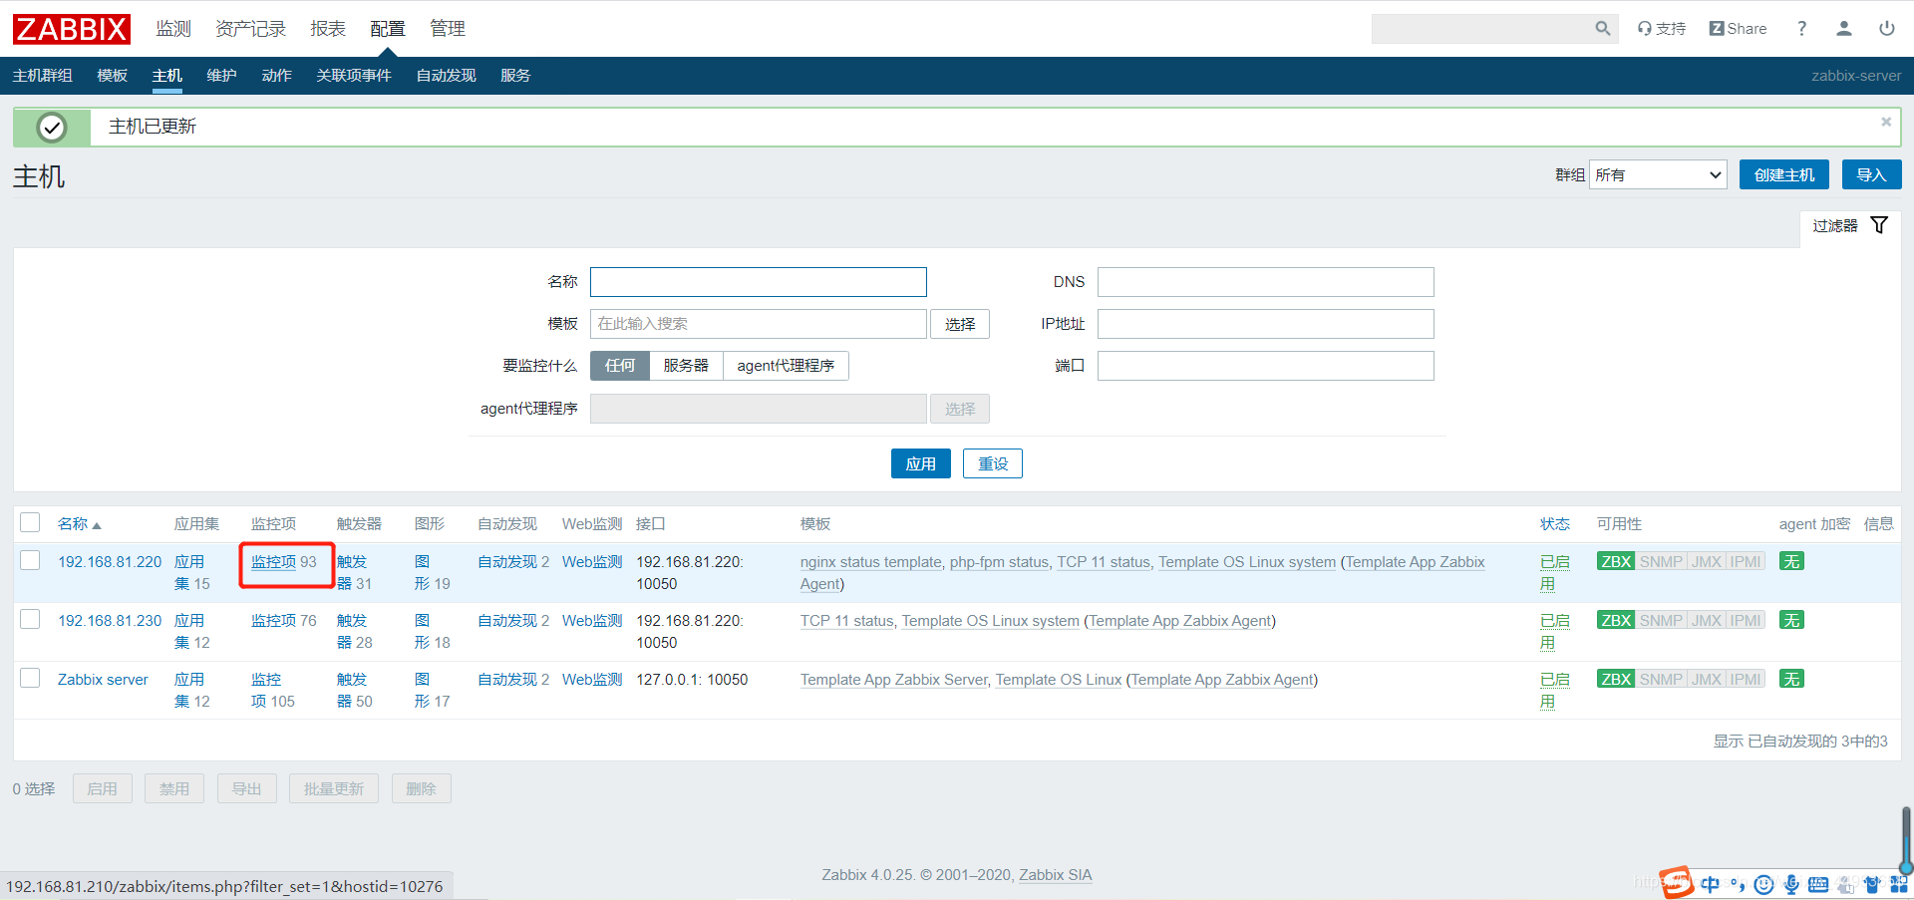The width and height of the screenshot is (1914, 900).
Task: Select agent代理程序 monitoring option
Action: [x=786, y=366]
